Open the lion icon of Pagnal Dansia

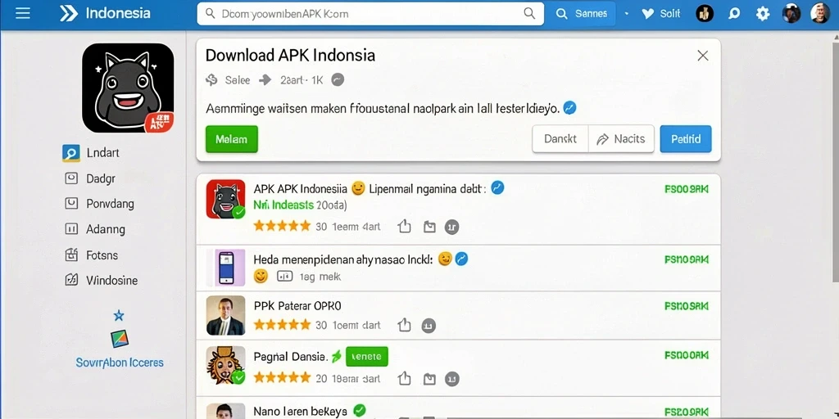pos(226,366)
